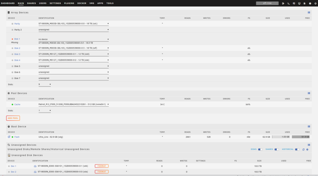This screenshot has width=318, height=176.
Task: Click the Pool Devices section header icon
Action: (x=9, y=93)
